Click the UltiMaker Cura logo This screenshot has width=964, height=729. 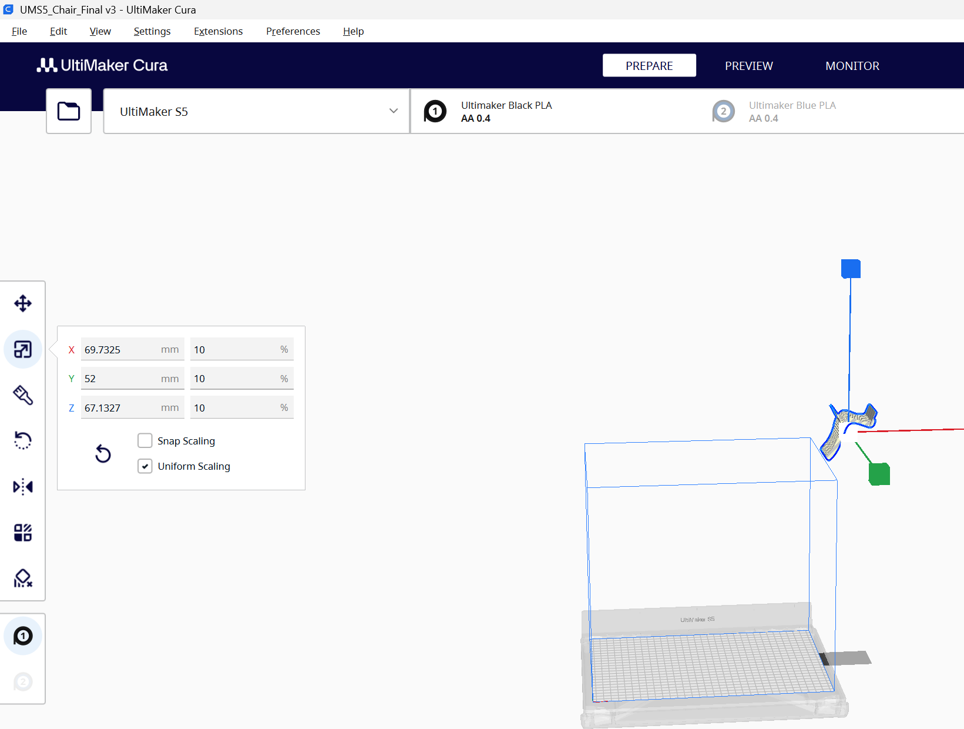point(102,65)
